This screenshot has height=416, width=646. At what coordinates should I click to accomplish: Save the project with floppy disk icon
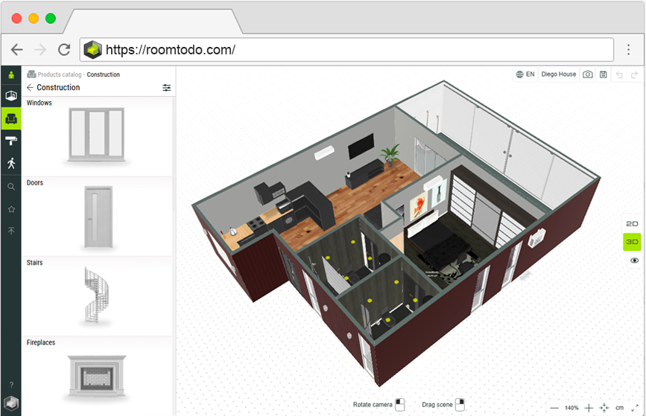click(603, 74)
